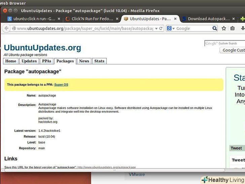Screen dimensions: 245x184
Task: Open the News navigation tab
Action: pyautogui.click(x=84, y=61)
